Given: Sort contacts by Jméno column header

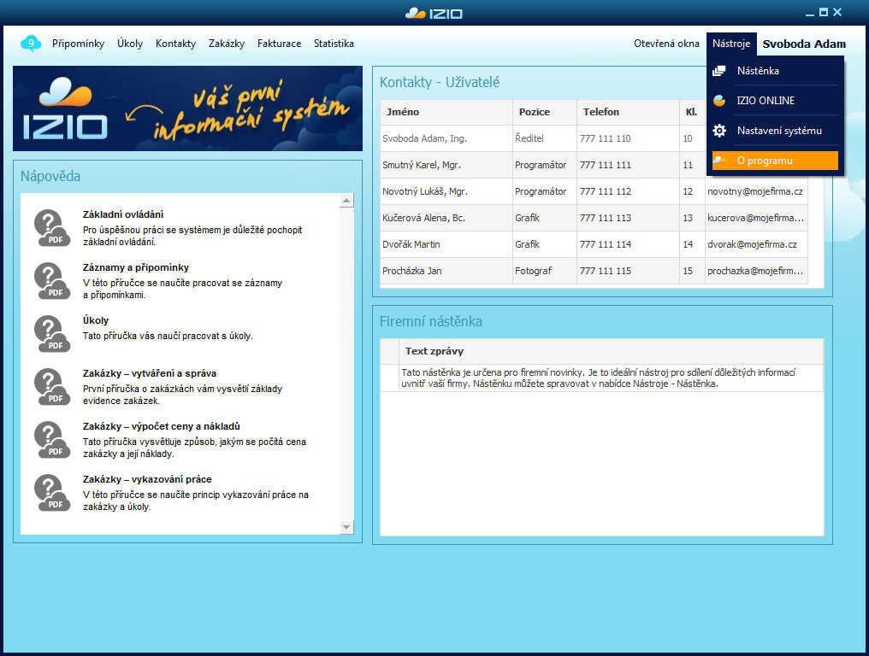Looking at the screenshot, I should pos(446,112).
